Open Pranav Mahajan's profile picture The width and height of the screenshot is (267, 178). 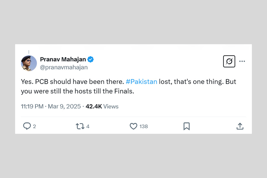pos(29,63)
